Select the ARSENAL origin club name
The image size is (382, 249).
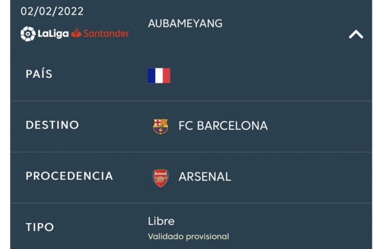[205, 177]
